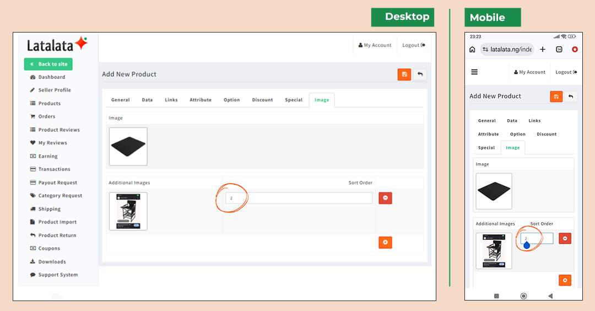This screenshot has width=595, height=311.
Task: Switch to Discount tab in mobile view
Action: tap(547, 134)
